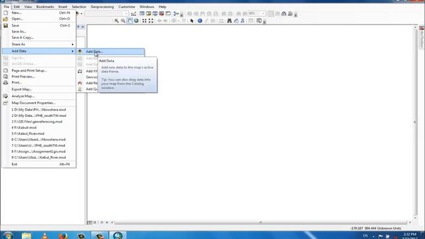Screen dimensions: 425x239
Task: Click Add XY Data submenu entry
Action: click(92, 71)
